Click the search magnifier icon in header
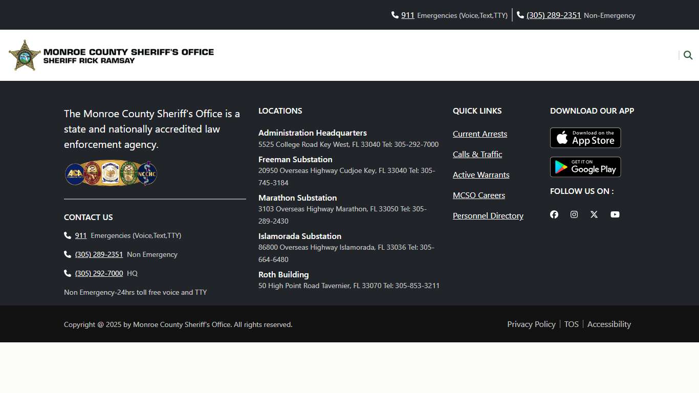Image resolution: width=699 pixels, height=393 pixels. point(688,55)
